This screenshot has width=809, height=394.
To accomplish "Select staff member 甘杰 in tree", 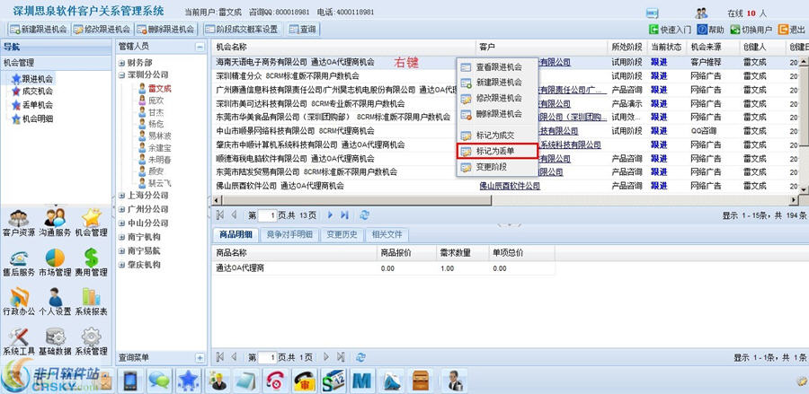I will click(x=156, y=112).
